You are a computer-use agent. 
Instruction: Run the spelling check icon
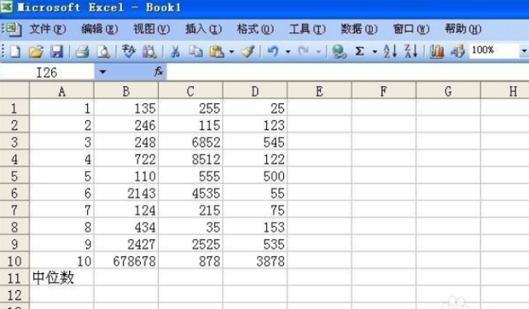(128, 51)
